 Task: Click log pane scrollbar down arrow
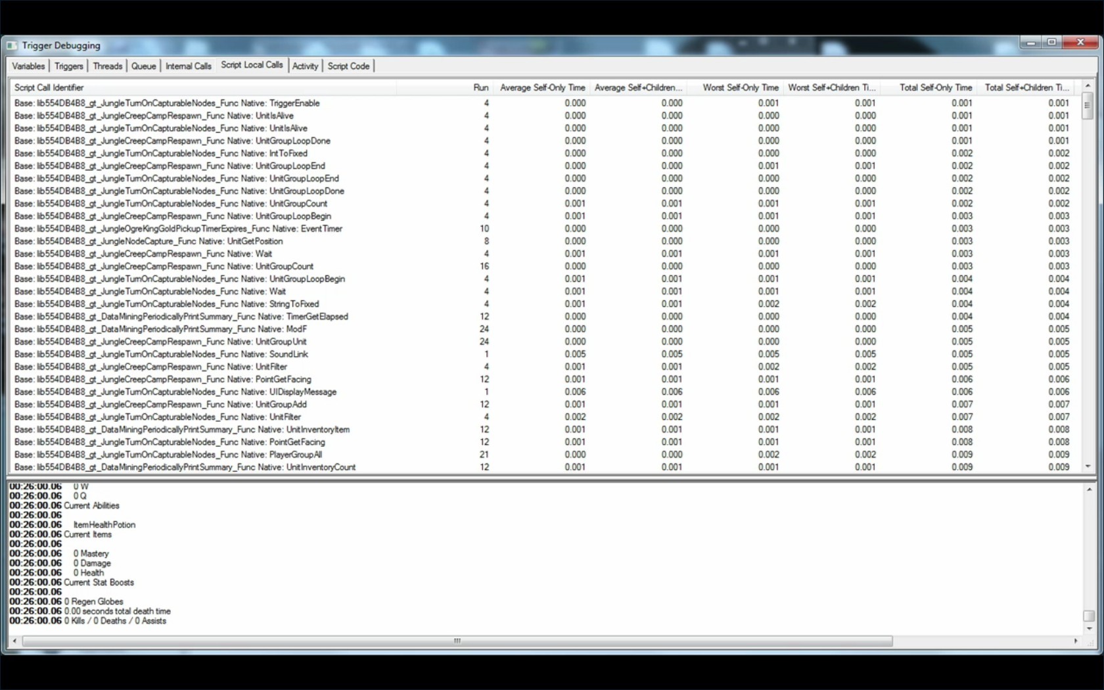(1089, 628)
